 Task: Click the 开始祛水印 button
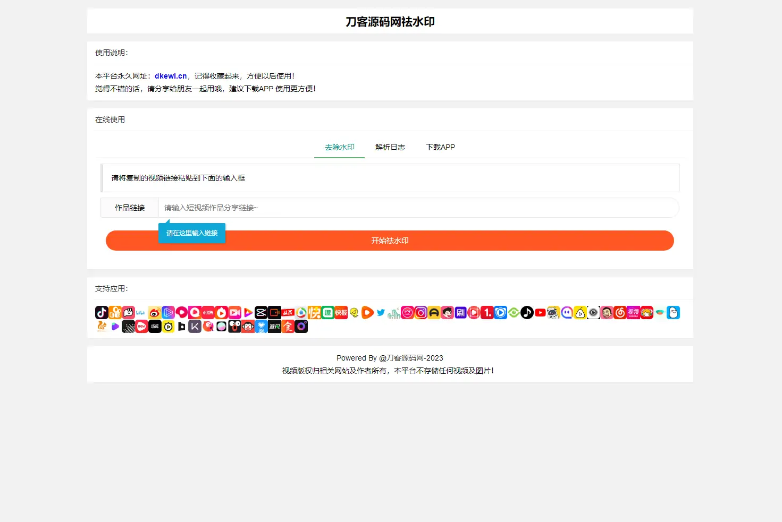tap(390, 241)
